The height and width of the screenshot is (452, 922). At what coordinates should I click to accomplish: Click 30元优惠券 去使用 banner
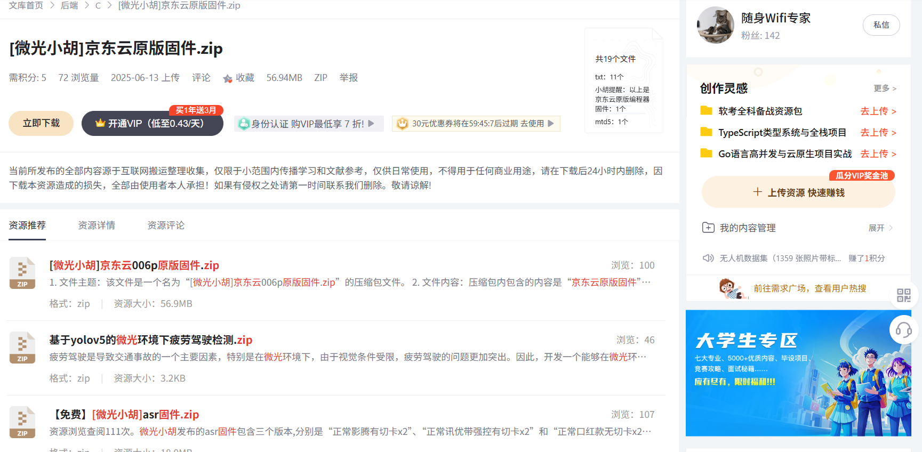click(476, 124)
